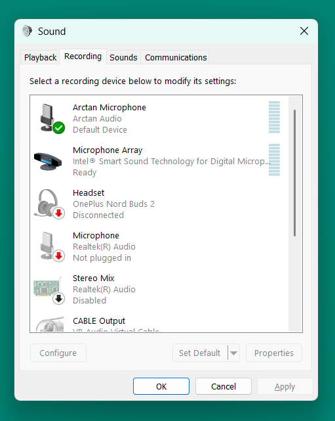Click the "Disabled" status under Stereo Mix
This screenshot has height=421, width=335.
pos(90,300)
